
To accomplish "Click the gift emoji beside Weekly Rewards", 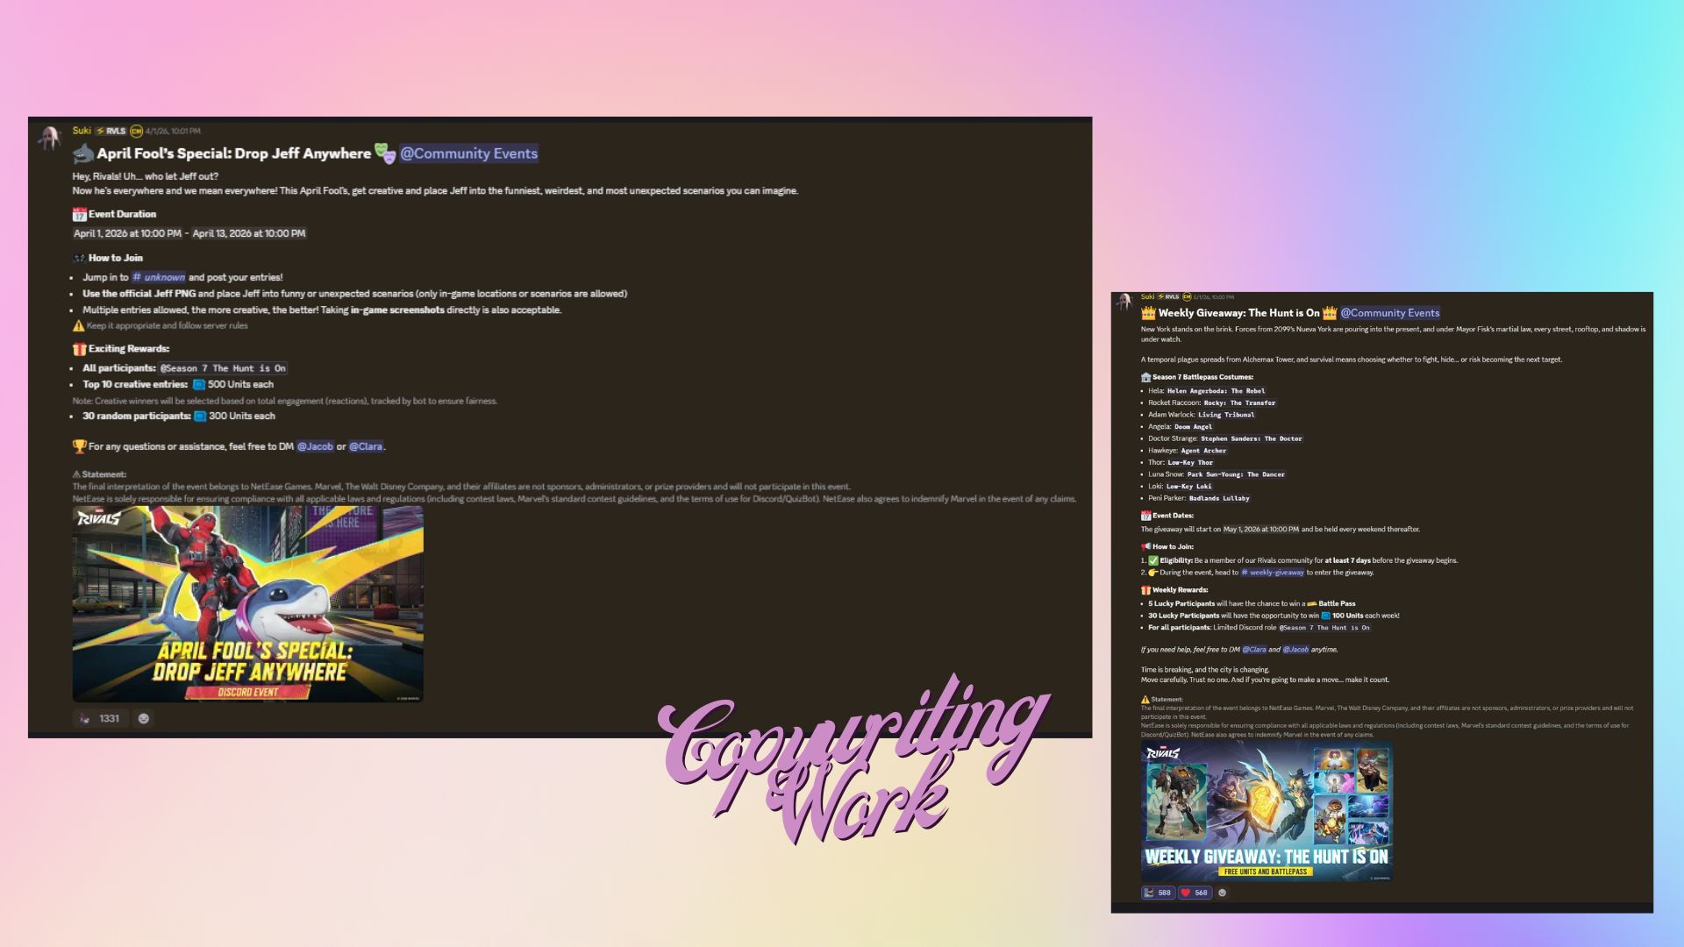I will 1145,590.
